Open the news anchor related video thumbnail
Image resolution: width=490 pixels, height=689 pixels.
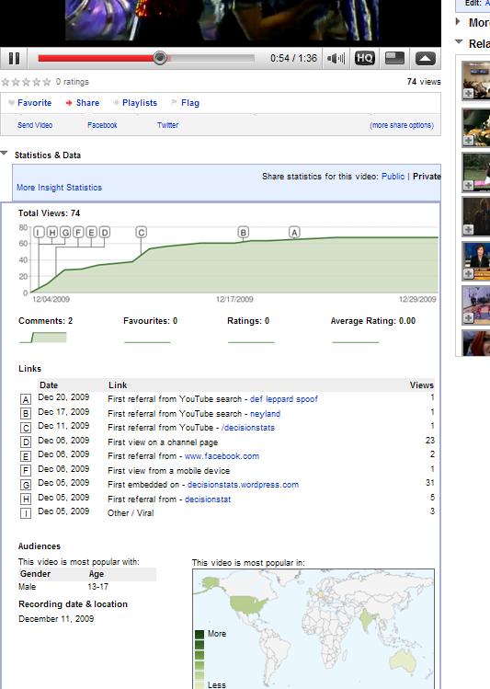(x=476, y=260)
